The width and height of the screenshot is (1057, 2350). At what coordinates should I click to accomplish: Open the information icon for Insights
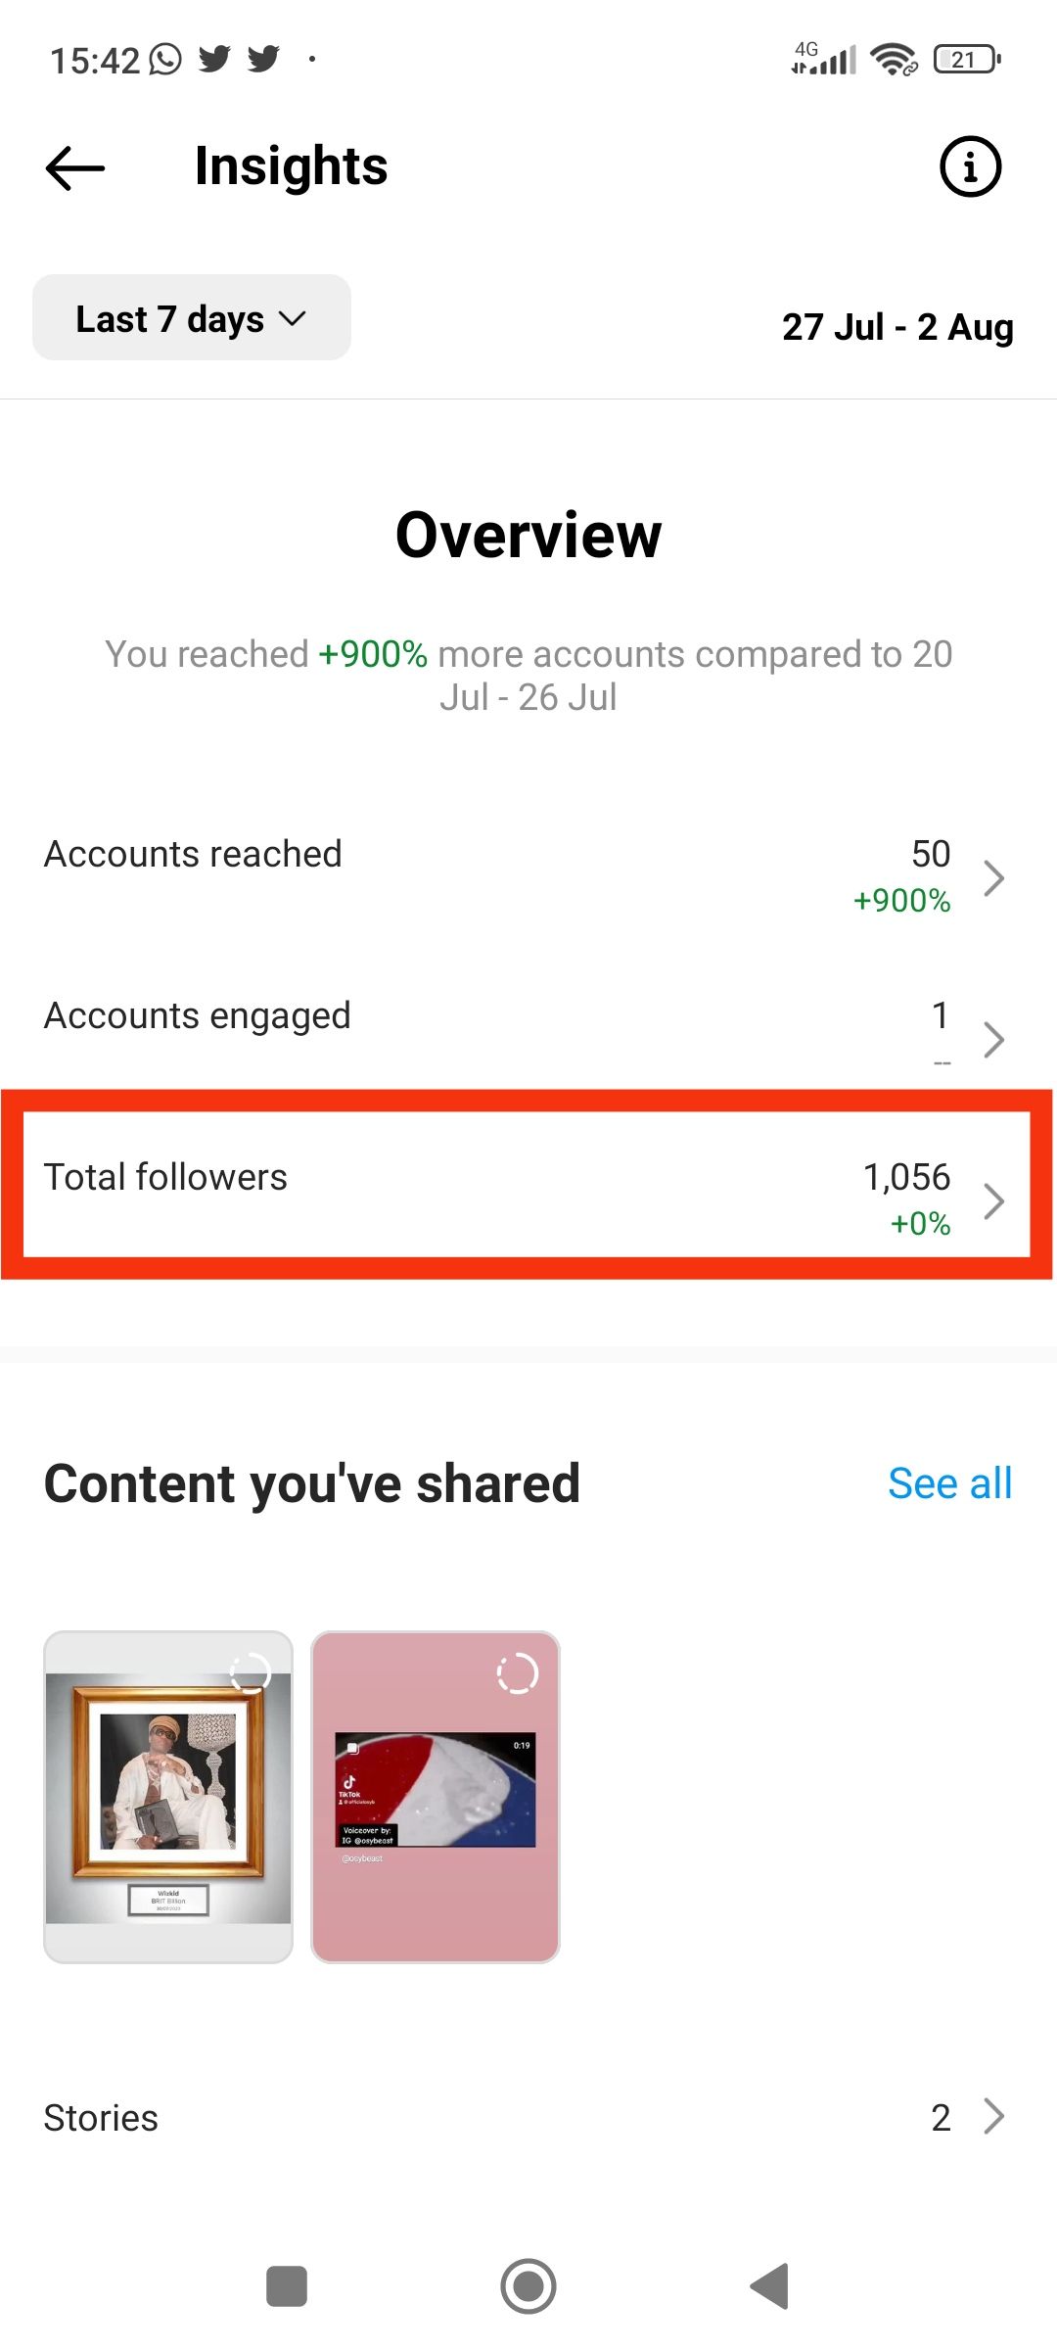tap(970, 167)
